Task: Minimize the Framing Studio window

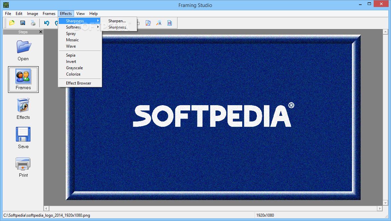Action: click(x=360, y=4)
